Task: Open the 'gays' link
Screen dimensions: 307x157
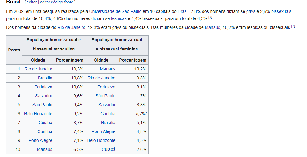Action: [251, 11]
